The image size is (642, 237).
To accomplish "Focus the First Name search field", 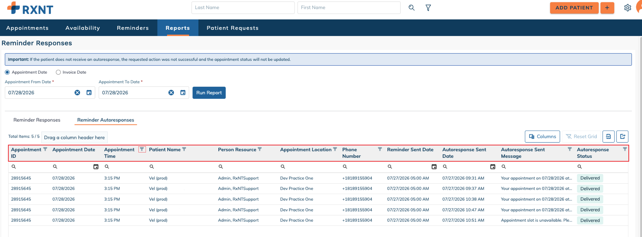I will coord(349,8).
